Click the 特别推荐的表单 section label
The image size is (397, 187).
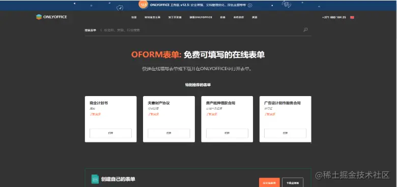tap(198, 85)
